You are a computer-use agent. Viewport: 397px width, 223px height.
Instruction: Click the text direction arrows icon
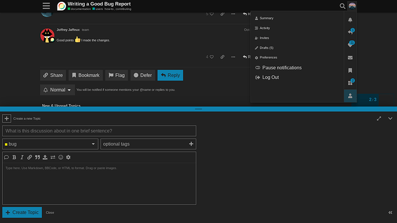click(x=53, y=157)
